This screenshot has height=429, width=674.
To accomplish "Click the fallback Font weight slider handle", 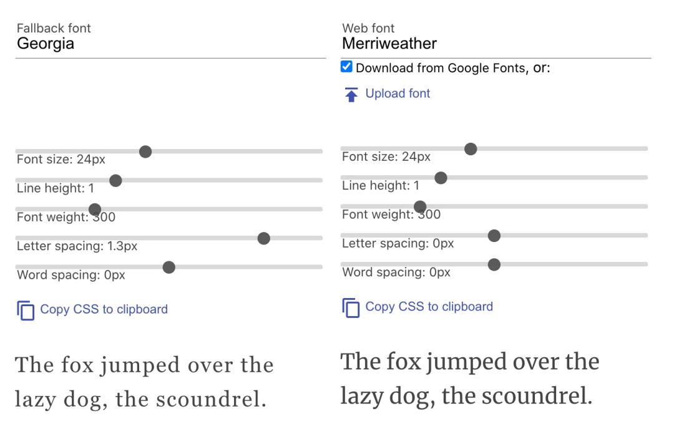I will (x=95, y=210).
